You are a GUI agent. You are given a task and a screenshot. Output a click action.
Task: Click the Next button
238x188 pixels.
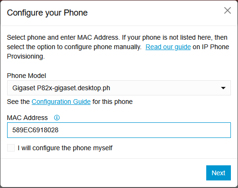[219, 173]
